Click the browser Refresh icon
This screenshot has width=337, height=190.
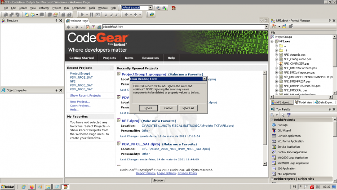click(x=93, y=27)
